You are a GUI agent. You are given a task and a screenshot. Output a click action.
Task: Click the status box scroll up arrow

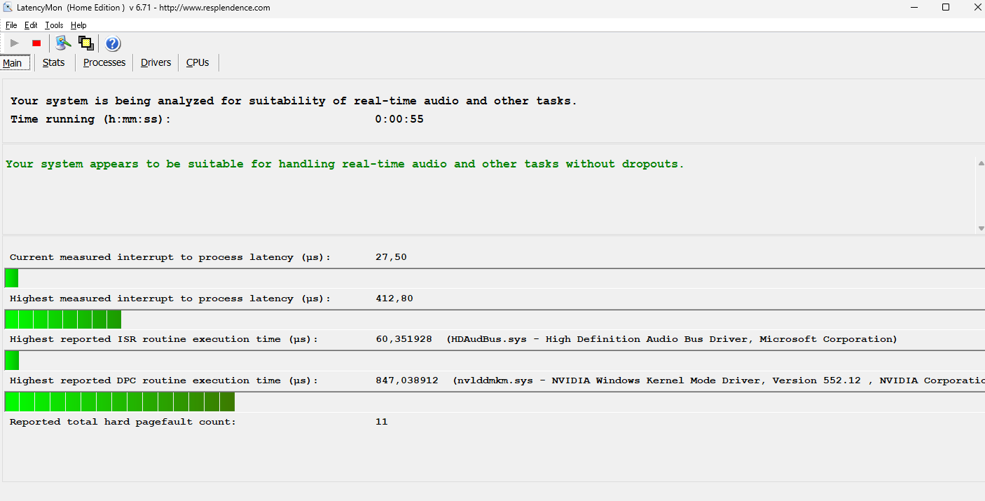click(x=981, y=163)
